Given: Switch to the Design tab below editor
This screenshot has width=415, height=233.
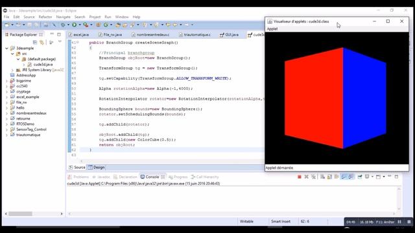Looking at the screenshot, I should [97, 168].
